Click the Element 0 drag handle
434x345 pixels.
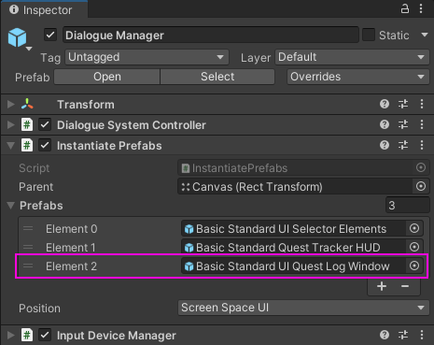[28, 228]
